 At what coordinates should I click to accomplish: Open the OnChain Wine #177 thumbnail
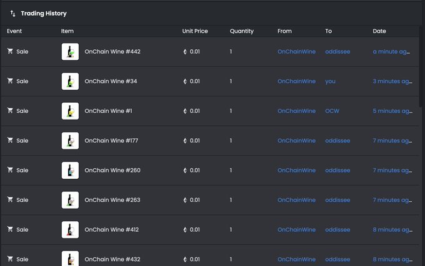point(70,141)
